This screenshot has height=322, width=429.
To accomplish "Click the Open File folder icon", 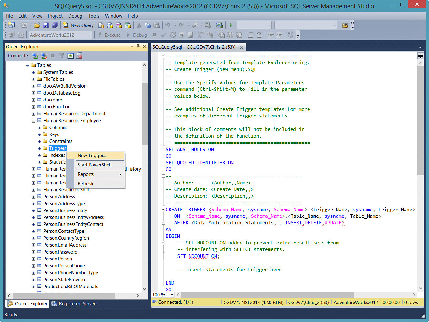I will click(x=37, y=25).
